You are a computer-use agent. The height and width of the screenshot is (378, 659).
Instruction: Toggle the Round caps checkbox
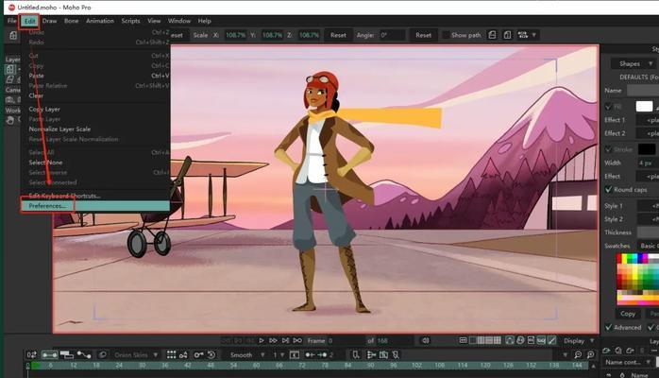point(609,190)
